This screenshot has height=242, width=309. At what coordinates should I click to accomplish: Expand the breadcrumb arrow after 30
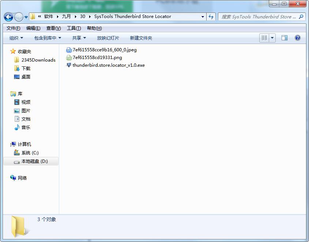90,17
